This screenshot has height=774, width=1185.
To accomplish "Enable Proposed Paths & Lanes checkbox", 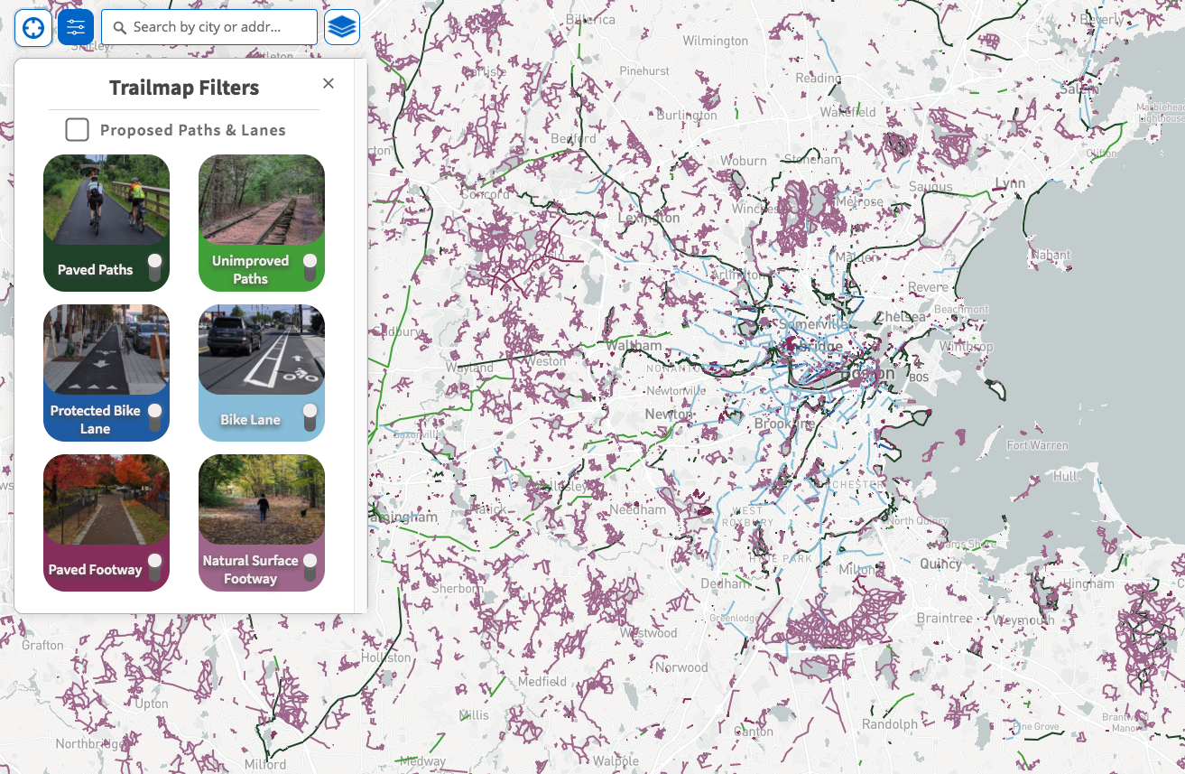I will (78, 130).
